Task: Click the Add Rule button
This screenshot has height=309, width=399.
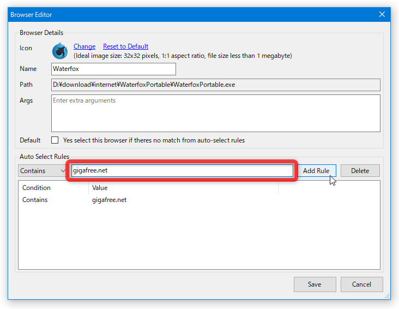Action: click(x=316, y=170)
